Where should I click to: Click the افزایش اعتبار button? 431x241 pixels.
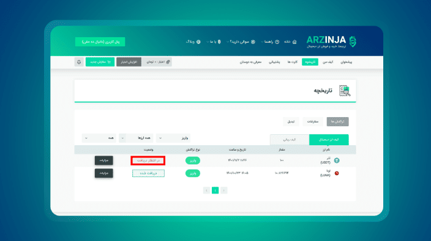(x=129, y=62)
